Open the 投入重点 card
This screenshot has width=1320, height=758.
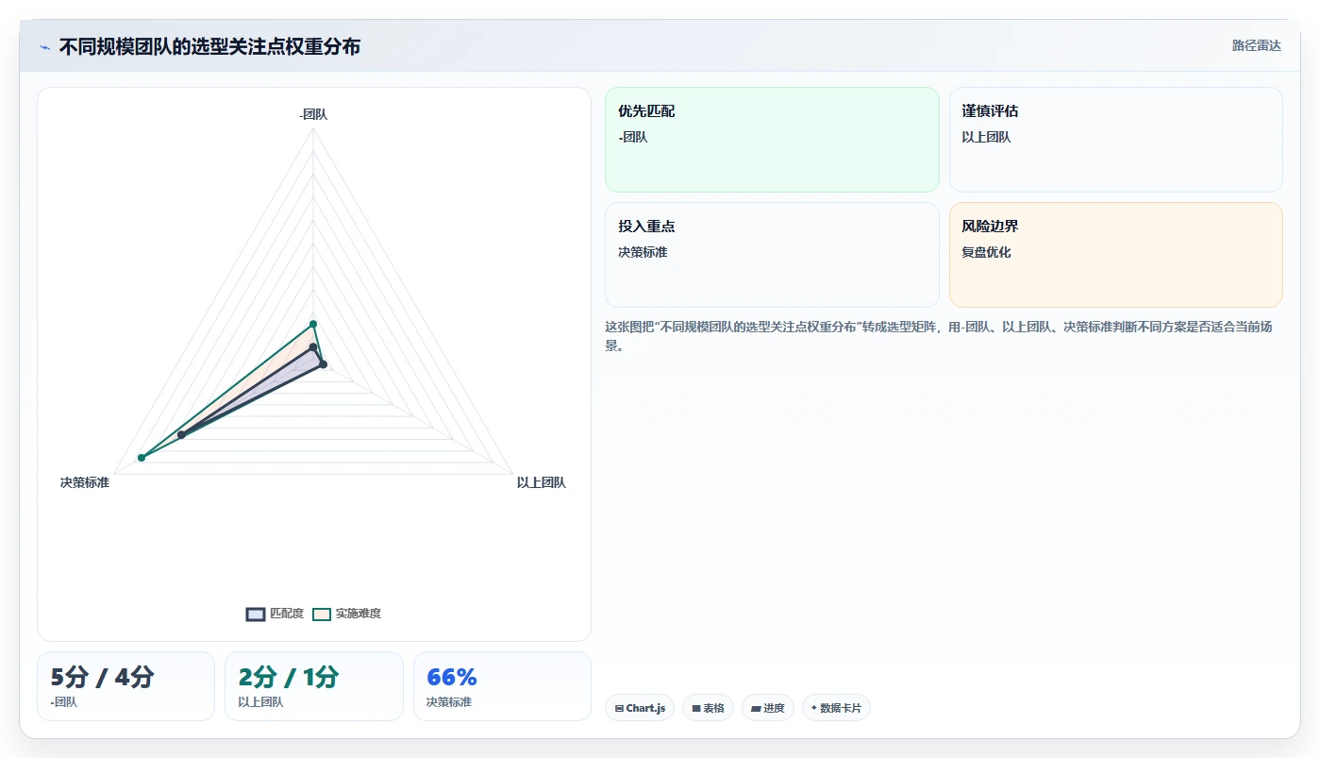[x=772, y=255]
